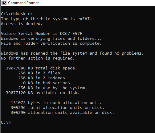Click the 'exFAT' file system text

tap(83, 19)
